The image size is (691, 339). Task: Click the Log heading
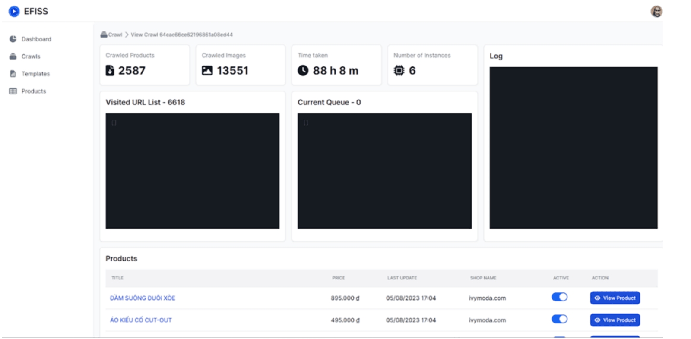(496, 56)
